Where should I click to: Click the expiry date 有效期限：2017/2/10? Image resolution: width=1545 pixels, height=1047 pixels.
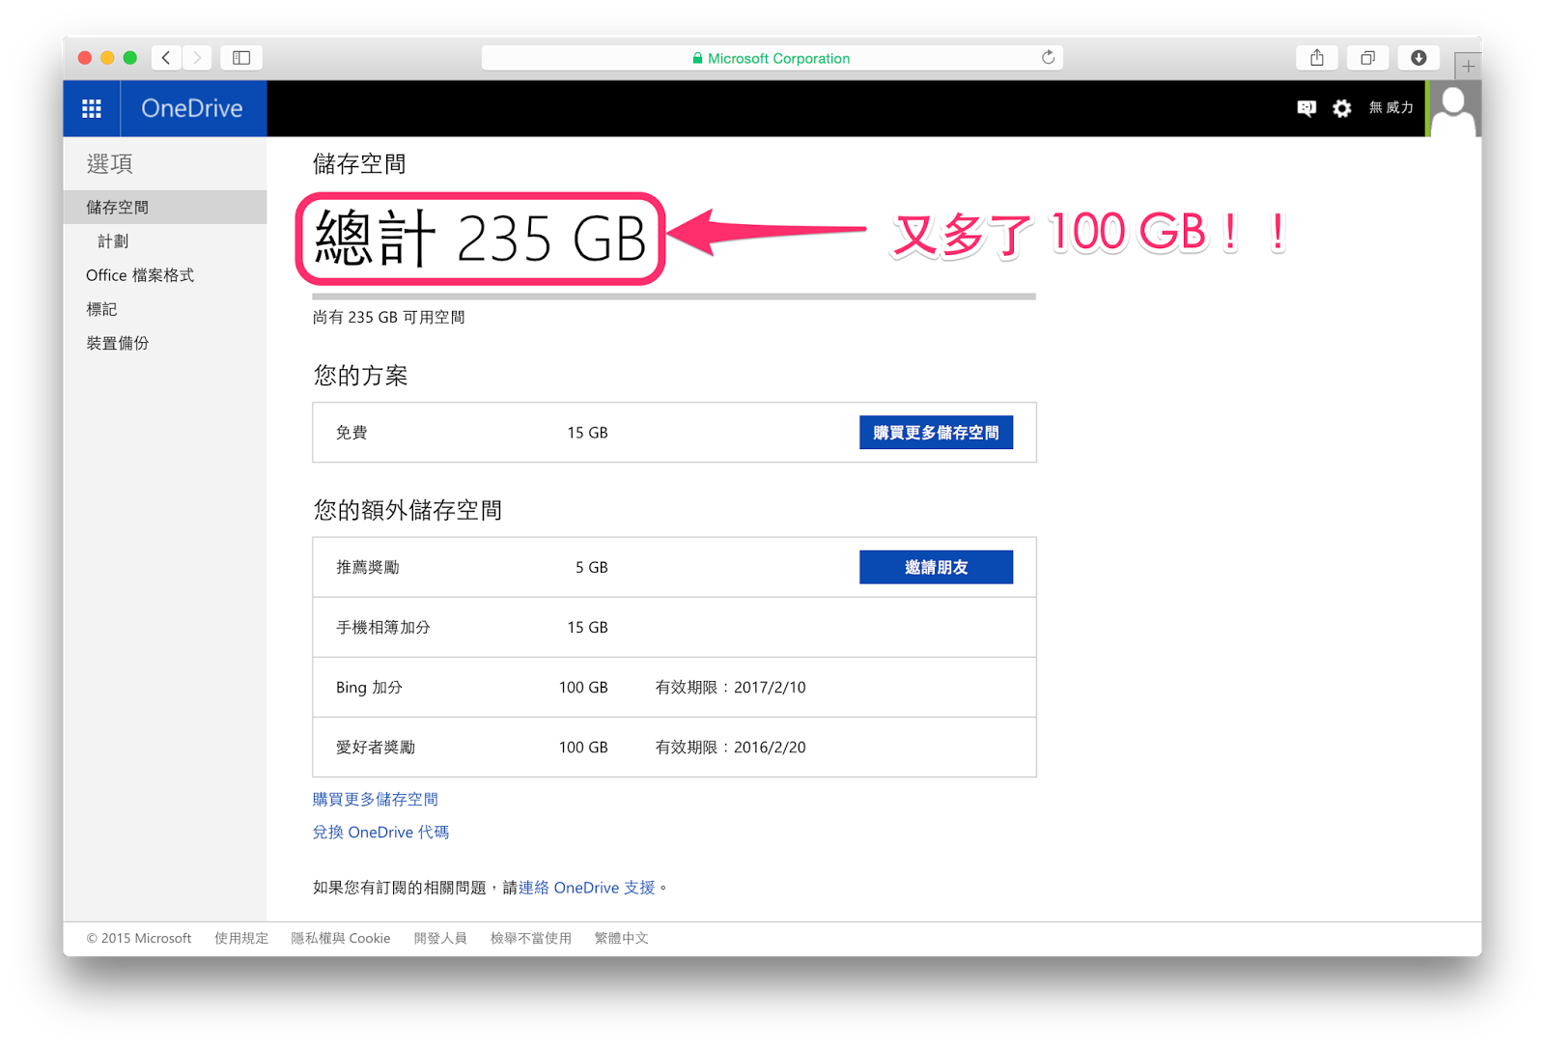tap(730, 687)
